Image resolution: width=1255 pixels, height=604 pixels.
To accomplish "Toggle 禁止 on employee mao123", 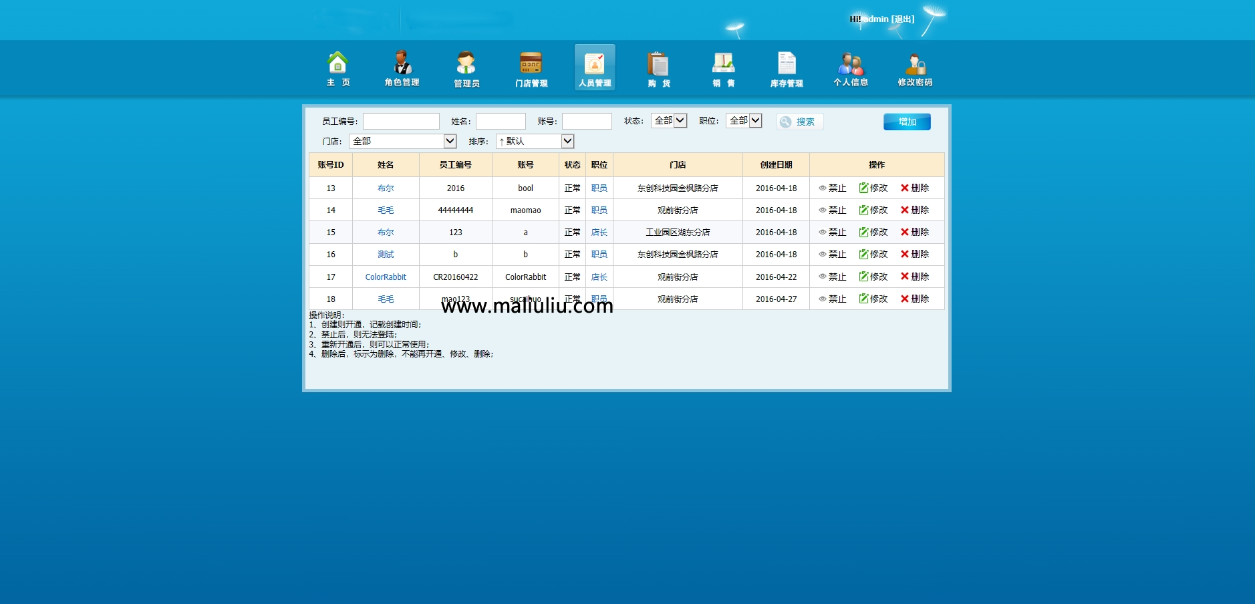I will [833, 299].
